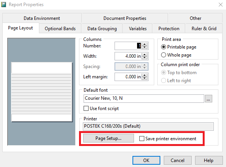Select the Whole page radio option
Viewport: 226px width, 167px height.
click(163, 55)
